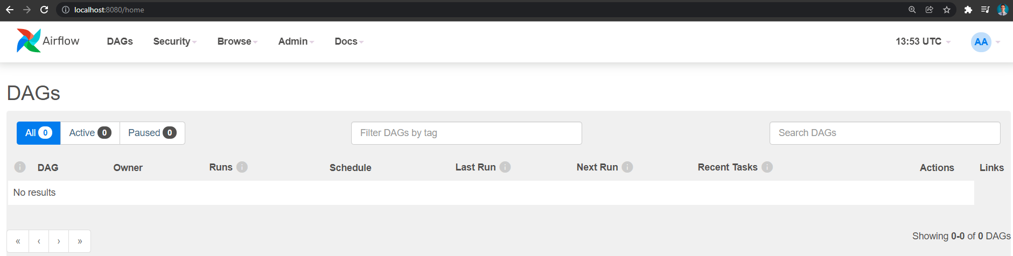
Task: Open the Browse dropdown menu
Action: point(237,41)
